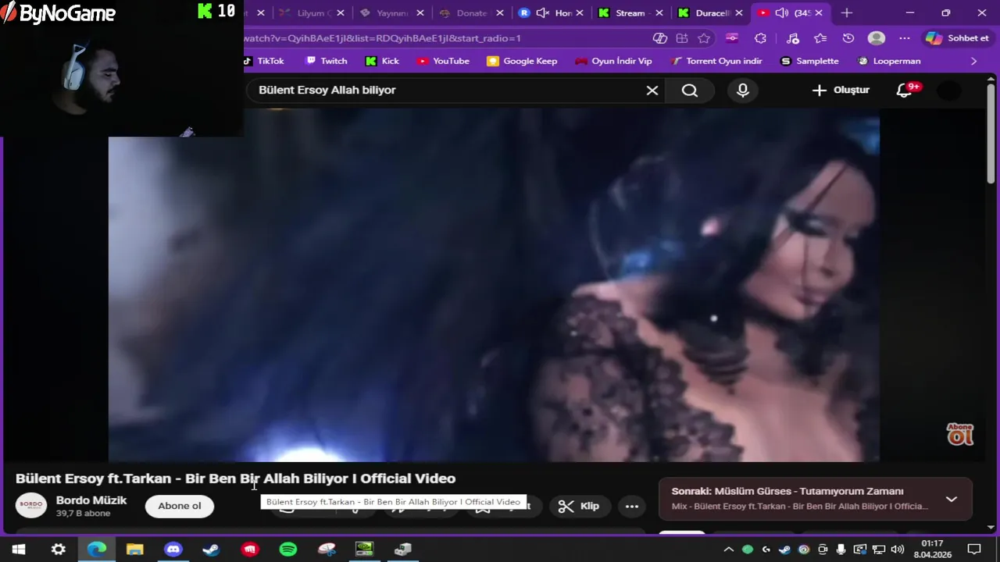Open YouTube notifications bell
This screenshot has width=1000, height=562.
pyautogui.click(x=905, y=91)
